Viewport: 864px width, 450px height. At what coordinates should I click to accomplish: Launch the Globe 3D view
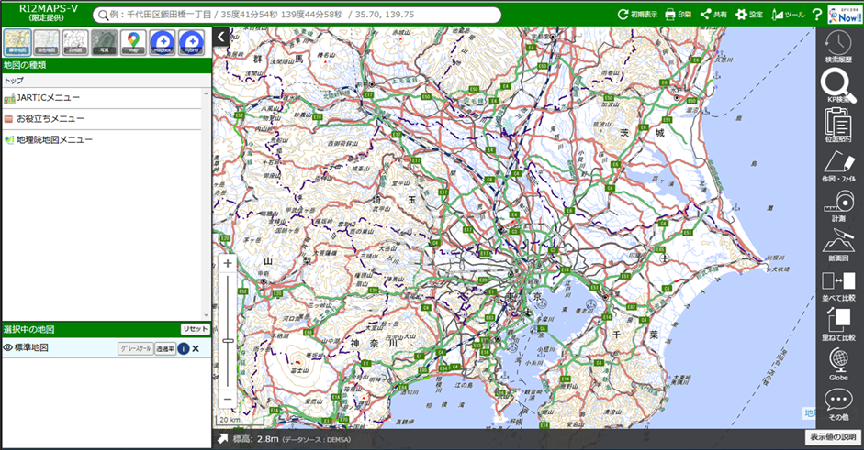(837, 363)
